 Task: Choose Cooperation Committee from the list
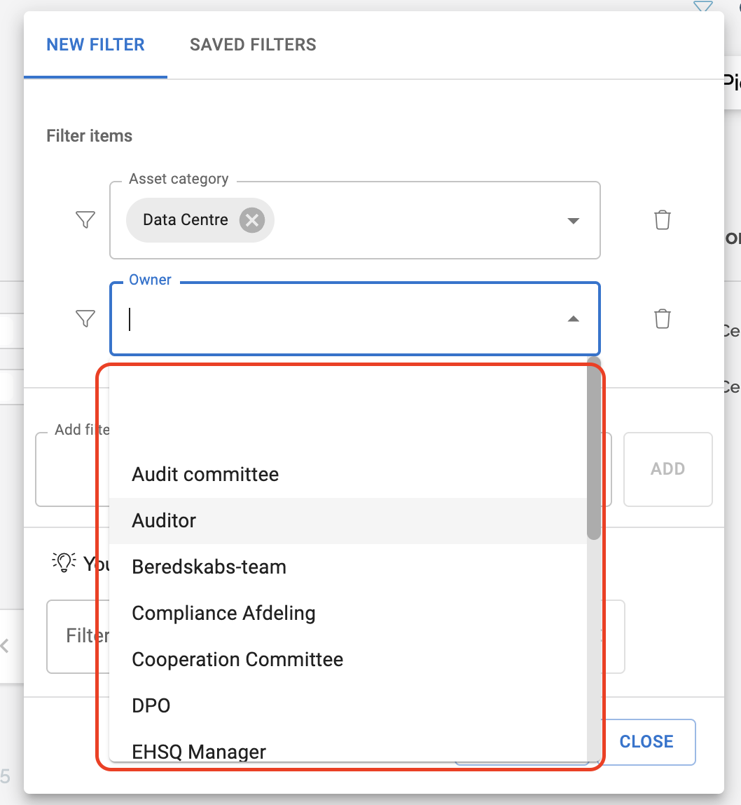coord(237,660)
